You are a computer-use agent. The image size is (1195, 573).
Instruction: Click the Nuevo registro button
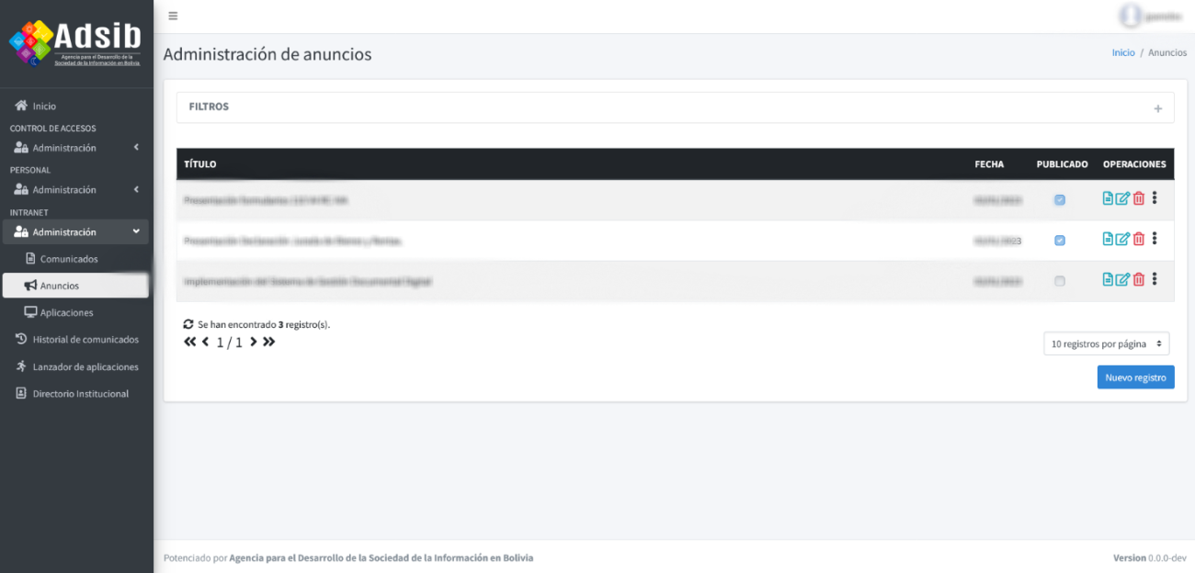pyautogui.click(x=1135, y=377)
